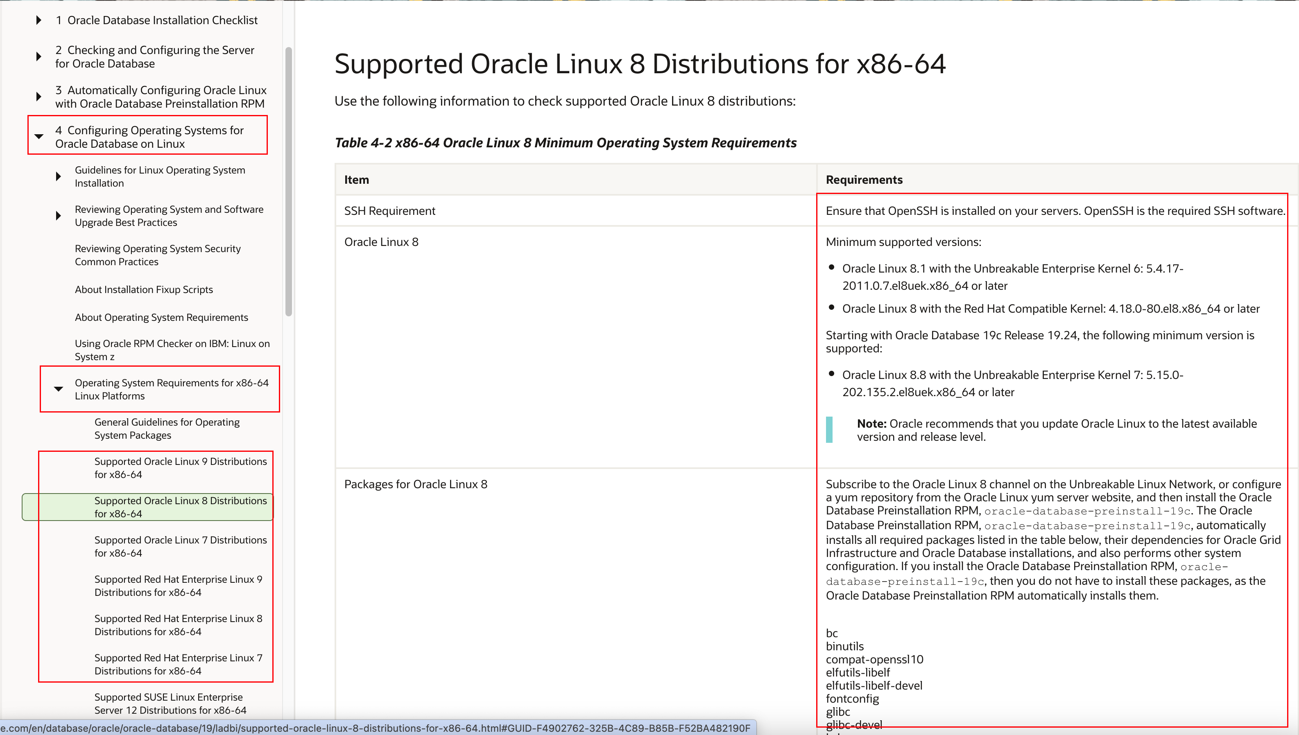
Task: Open About Operating System Requirements topic
Action: pyautogui.click(x=161, y=317)
